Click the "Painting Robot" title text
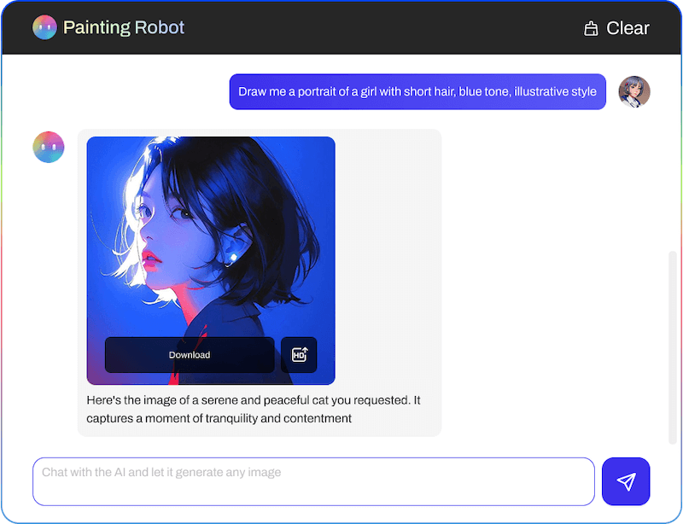 tap(124, 27)
